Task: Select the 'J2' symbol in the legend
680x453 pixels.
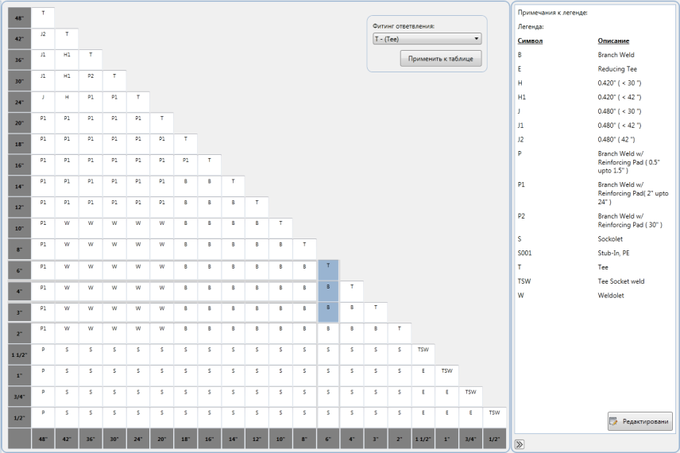Action: point(520,139)
